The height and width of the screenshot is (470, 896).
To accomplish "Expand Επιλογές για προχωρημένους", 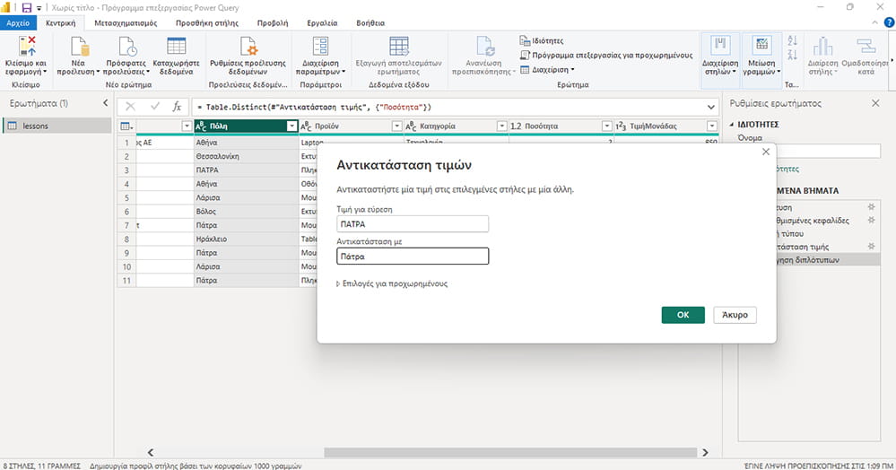I will pyautogui.click(x=392, y=283).
